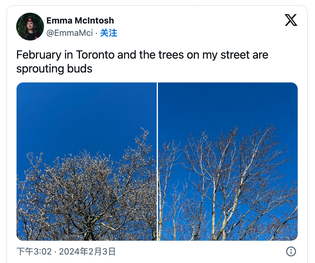The height and width of the screenshot is (263, 315).
Task: Open the X logo link
Action: pyautogui.click(x=291, y=20)
